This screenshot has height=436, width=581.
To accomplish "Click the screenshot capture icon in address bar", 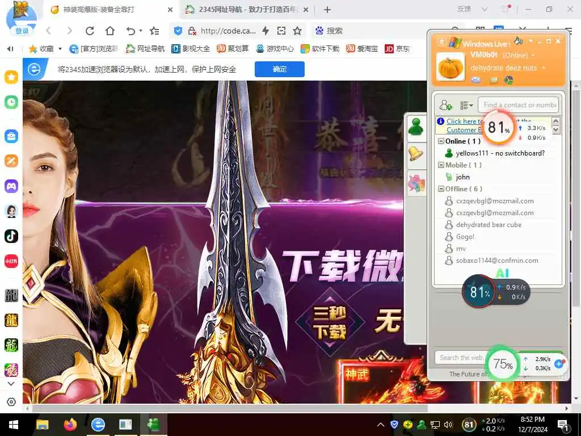I will point(281,31).
